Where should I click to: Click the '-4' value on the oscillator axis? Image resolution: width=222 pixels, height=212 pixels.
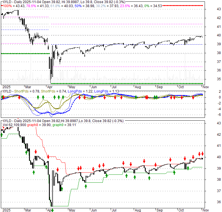point(219,109)
